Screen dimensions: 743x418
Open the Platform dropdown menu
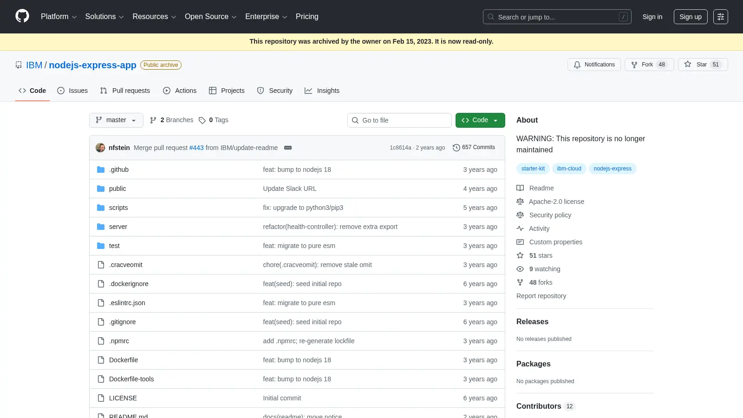tap(59, 17)
